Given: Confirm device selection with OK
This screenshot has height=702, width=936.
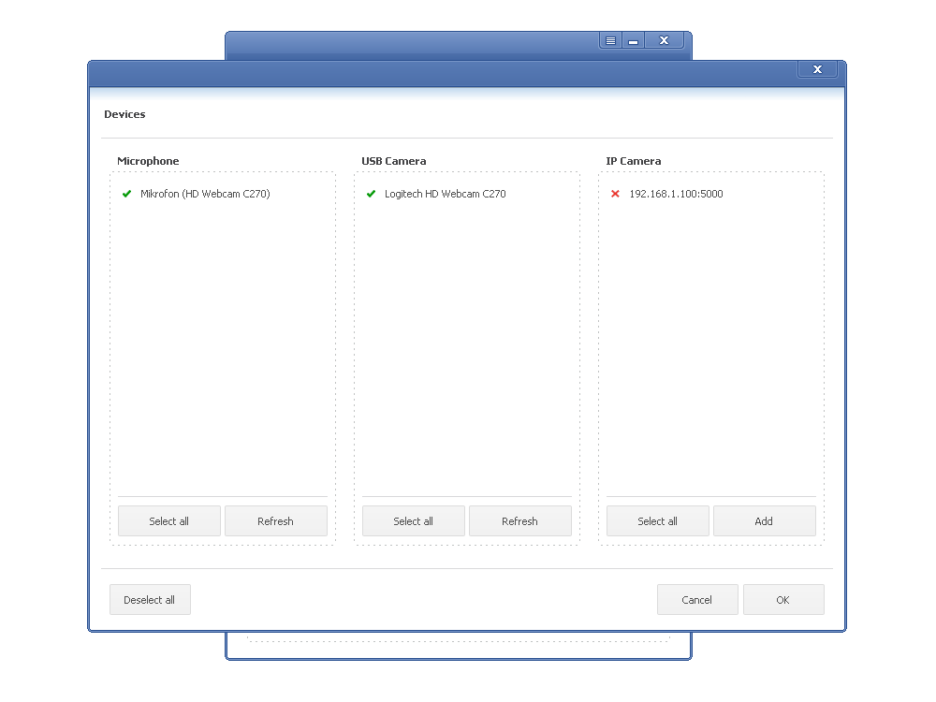Looking at the screenshot, I should pos(783,600).
